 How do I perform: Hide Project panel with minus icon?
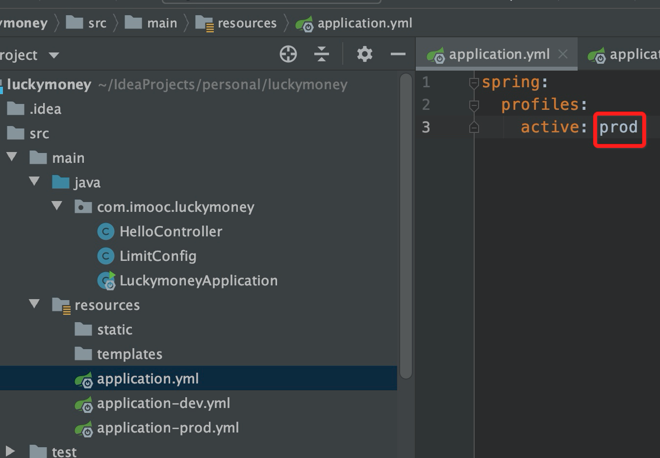[x=398, y=54]
